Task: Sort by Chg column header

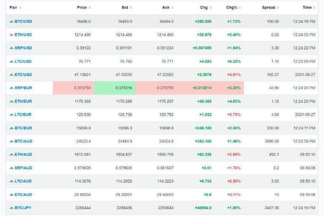Action: point(203,8)
